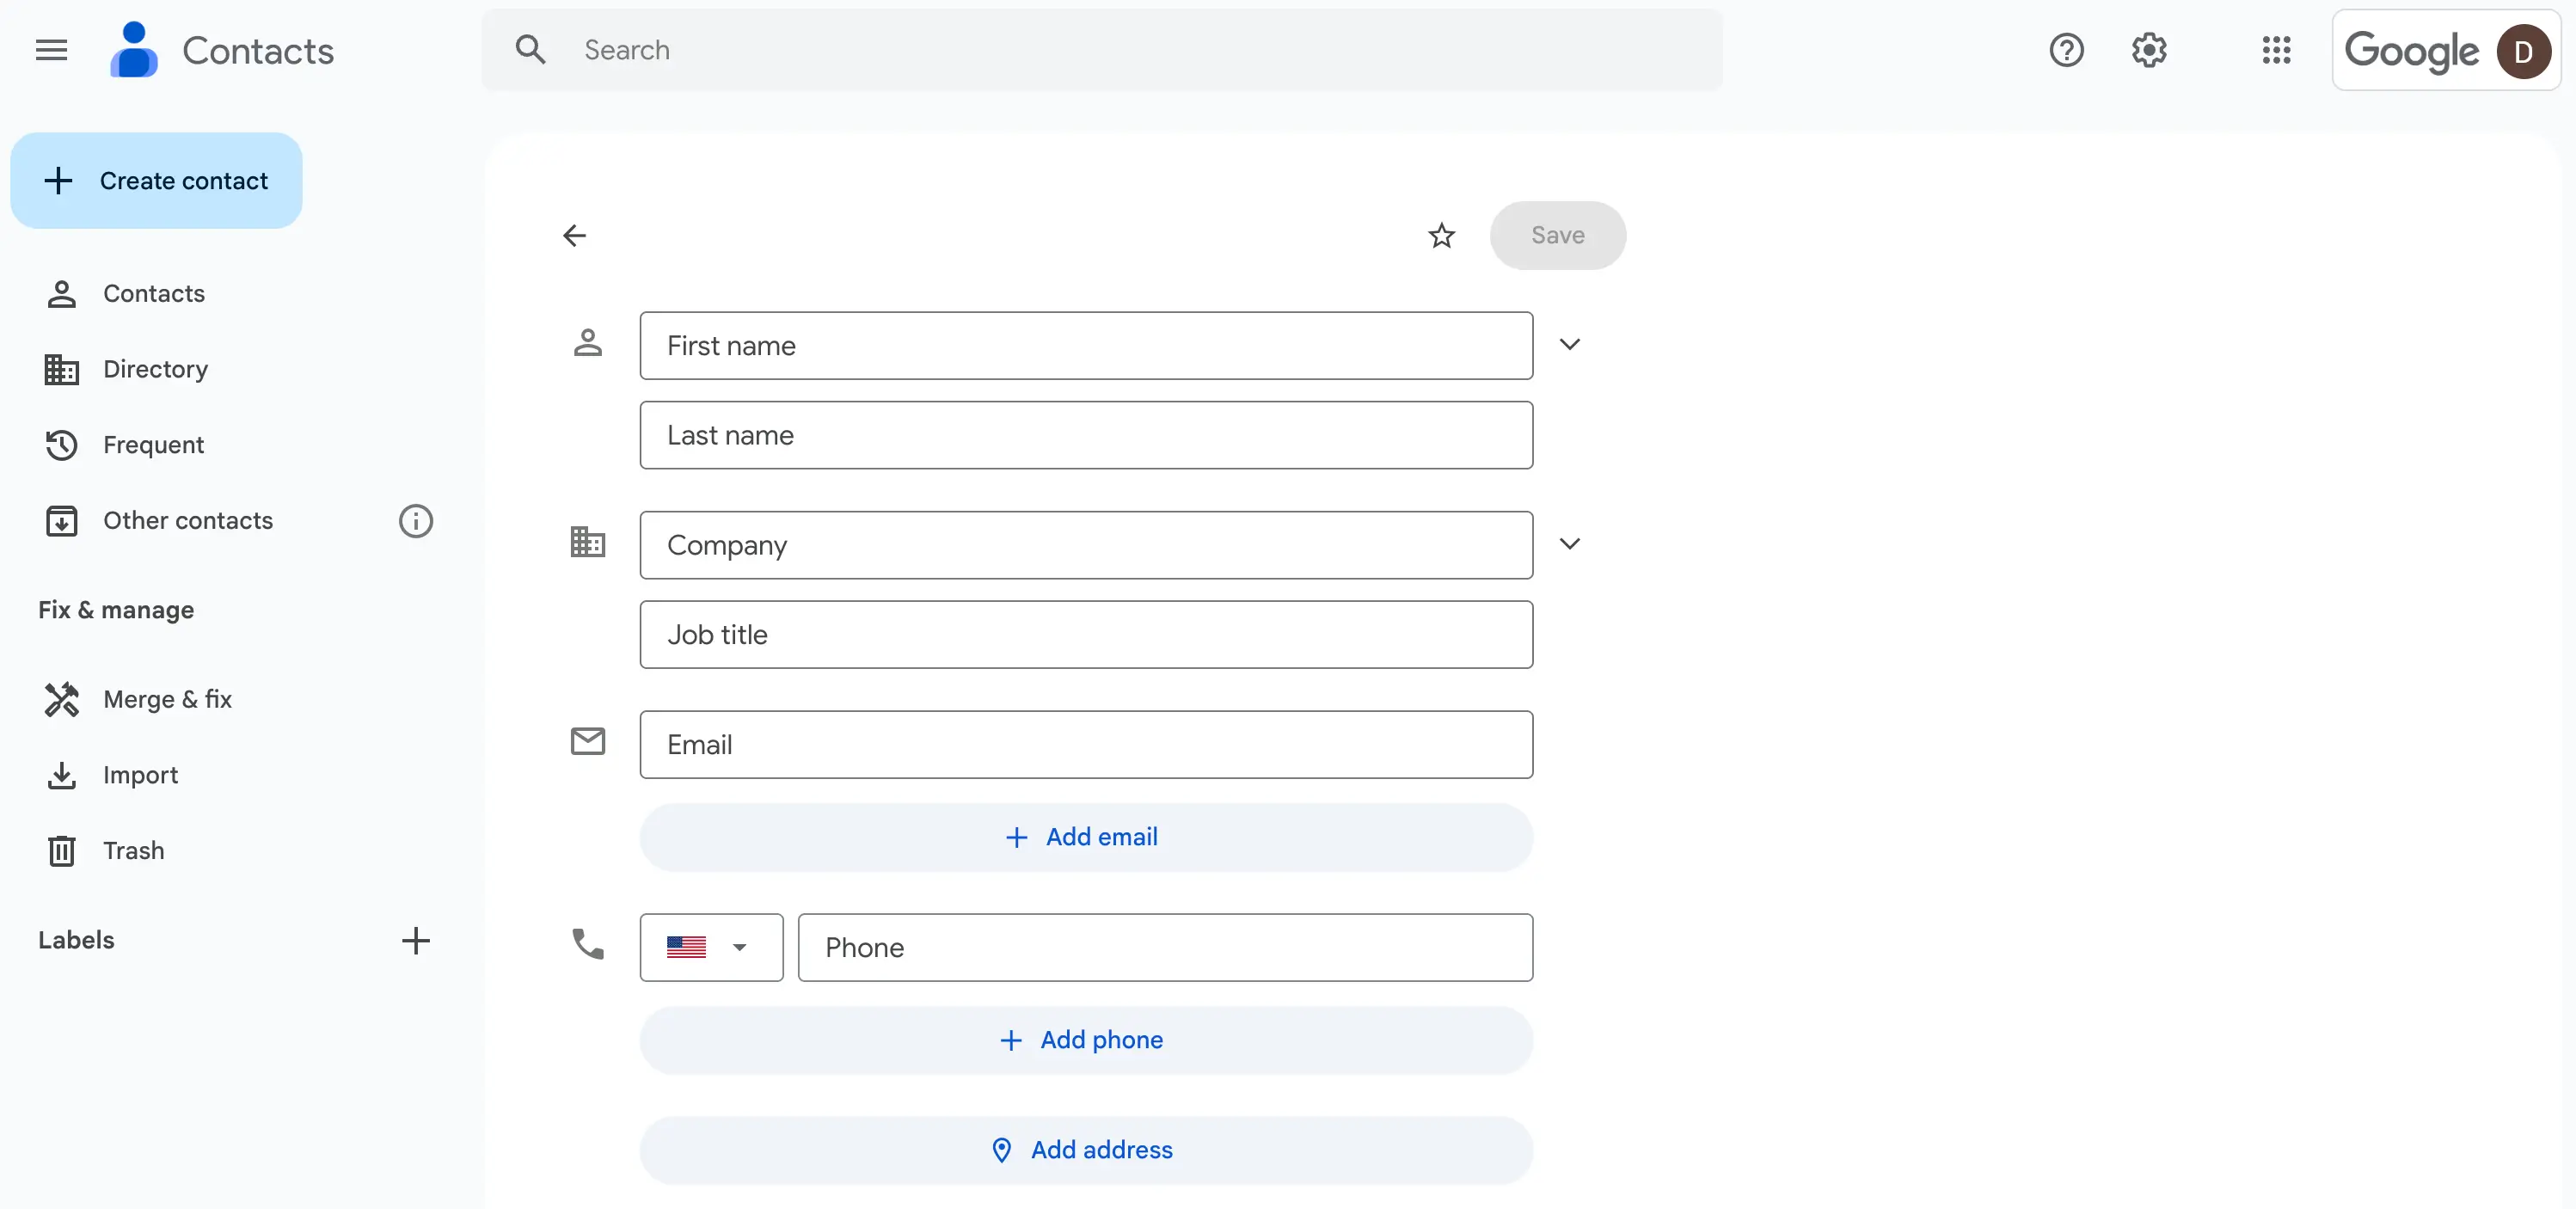Open the phone country flag dropdown
The image size is (2576, 1209).
tap(710, 947)
